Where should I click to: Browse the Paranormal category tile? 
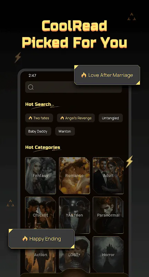[x=108, y=215]
